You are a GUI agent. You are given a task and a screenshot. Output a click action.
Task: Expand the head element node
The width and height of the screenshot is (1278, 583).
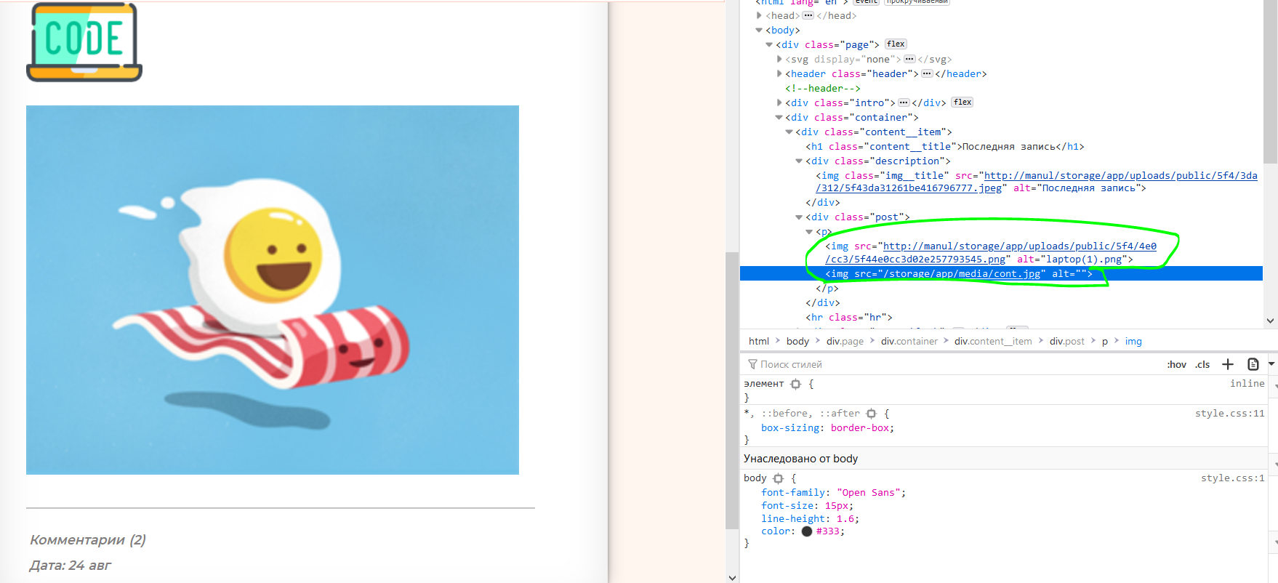759,15
